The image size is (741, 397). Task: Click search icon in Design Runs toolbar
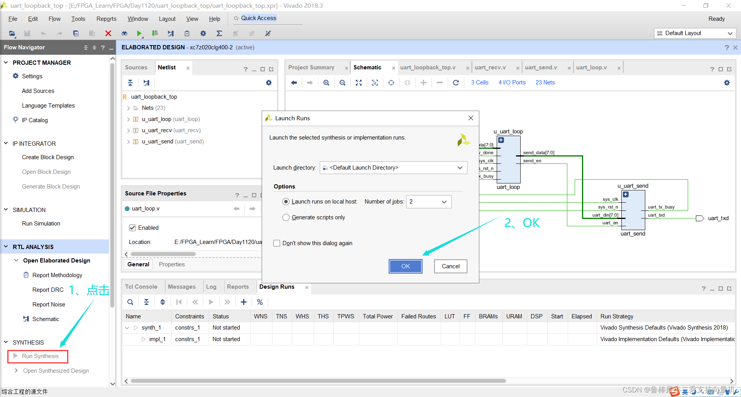[x=130, y=302]
